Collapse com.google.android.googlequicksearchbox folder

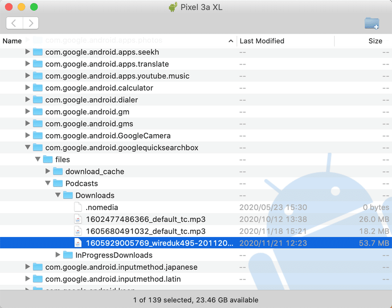pos(27,147)
